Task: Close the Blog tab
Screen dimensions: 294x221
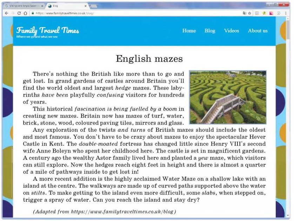Action: click(86, 6)
